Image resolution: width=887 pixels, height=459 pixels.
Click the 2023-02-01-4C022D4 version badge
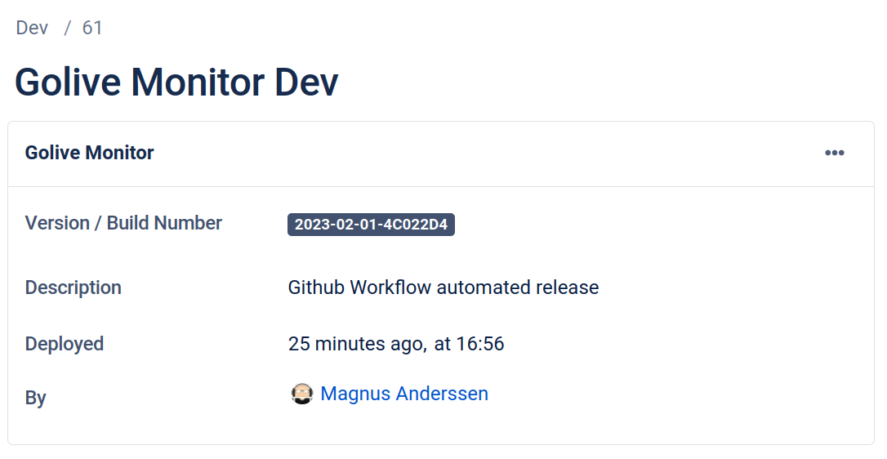click(x=371, y=225)
